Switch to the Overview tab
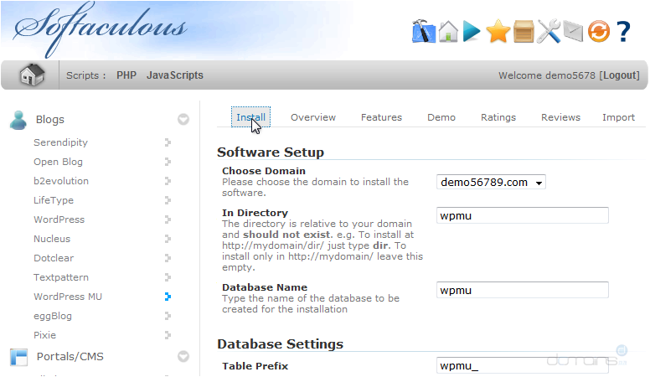Viewport: 650px width, 377px height. click(x=313, y=117)
